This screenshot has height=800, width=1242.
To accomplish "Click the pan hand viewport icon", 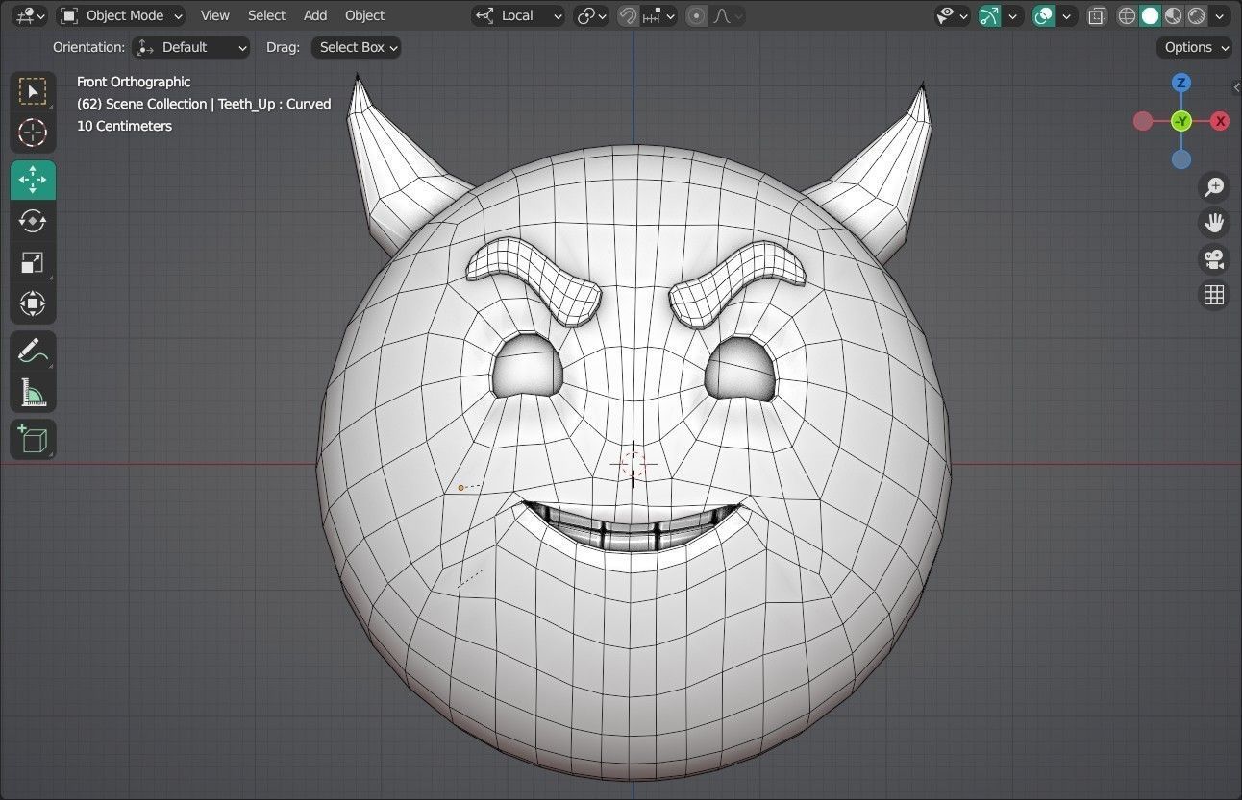I will point(1214,223).
